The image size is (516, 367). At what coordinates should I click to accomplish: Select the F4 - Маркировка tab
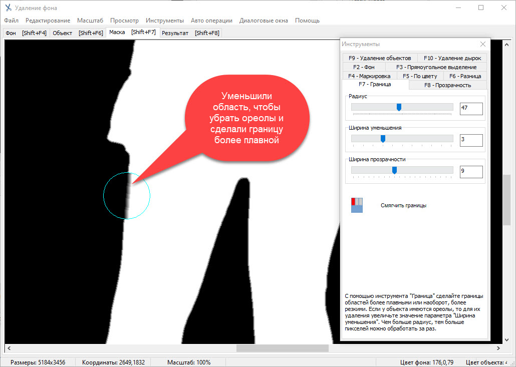pyautogui.click(x=369, y=76)
